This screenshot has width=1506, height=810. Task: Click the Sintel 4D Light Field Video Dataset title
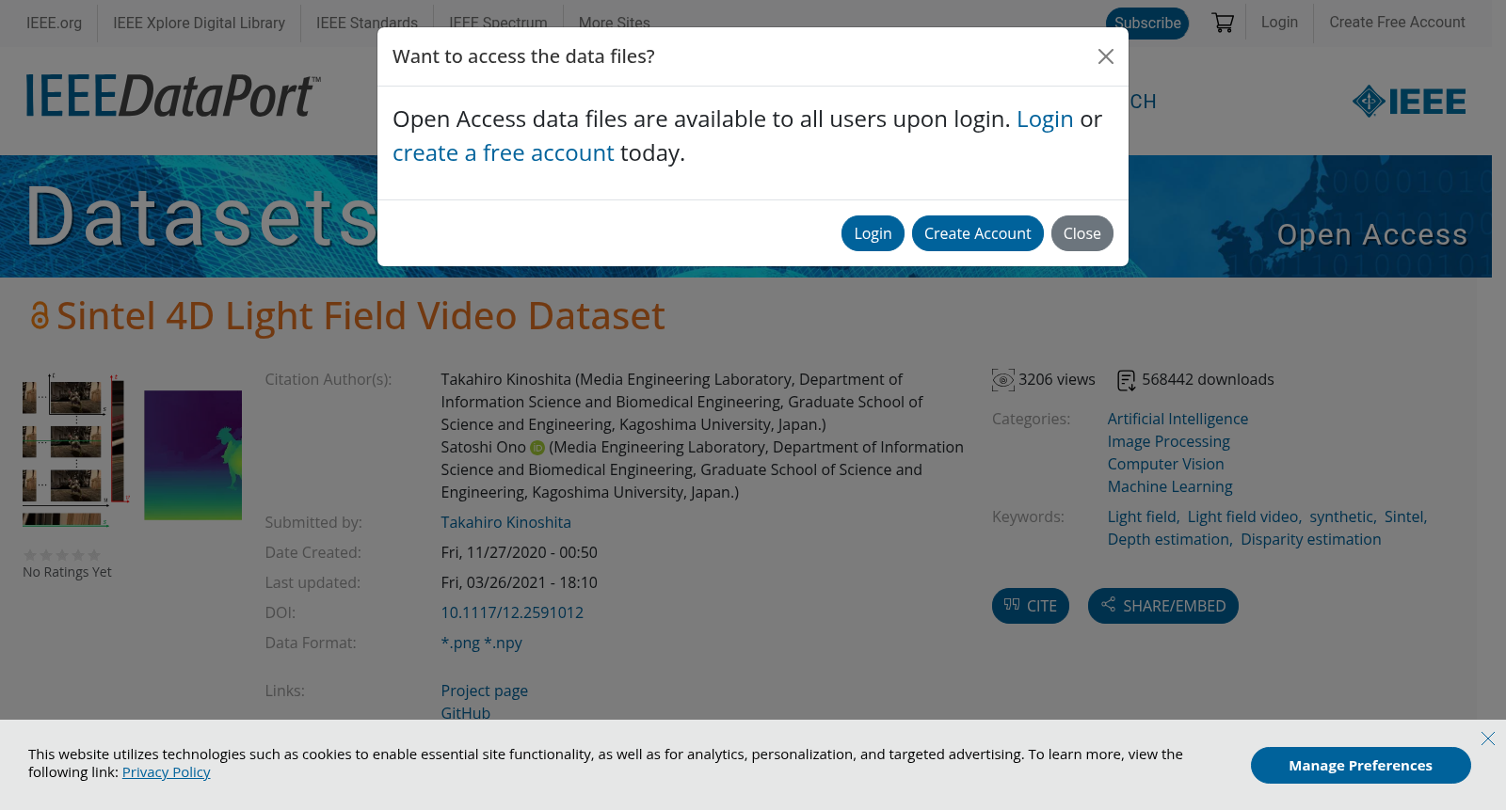pyautogui.click(x=361, y=316)
